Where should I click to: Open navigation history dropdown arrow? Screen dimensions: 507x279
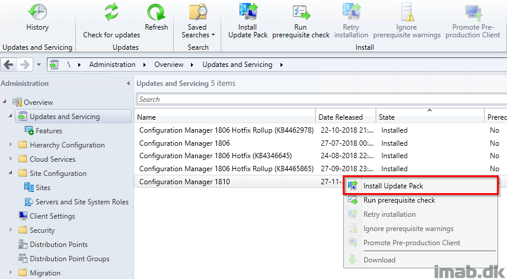coord(39,65)
